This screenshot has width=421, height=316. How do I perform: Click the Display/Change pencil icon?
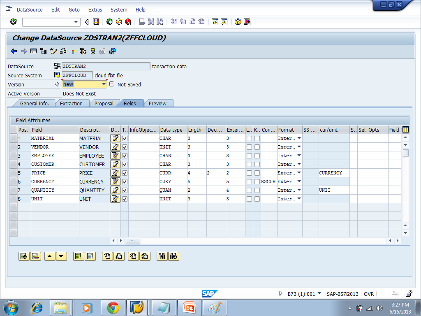coord(53,51)
